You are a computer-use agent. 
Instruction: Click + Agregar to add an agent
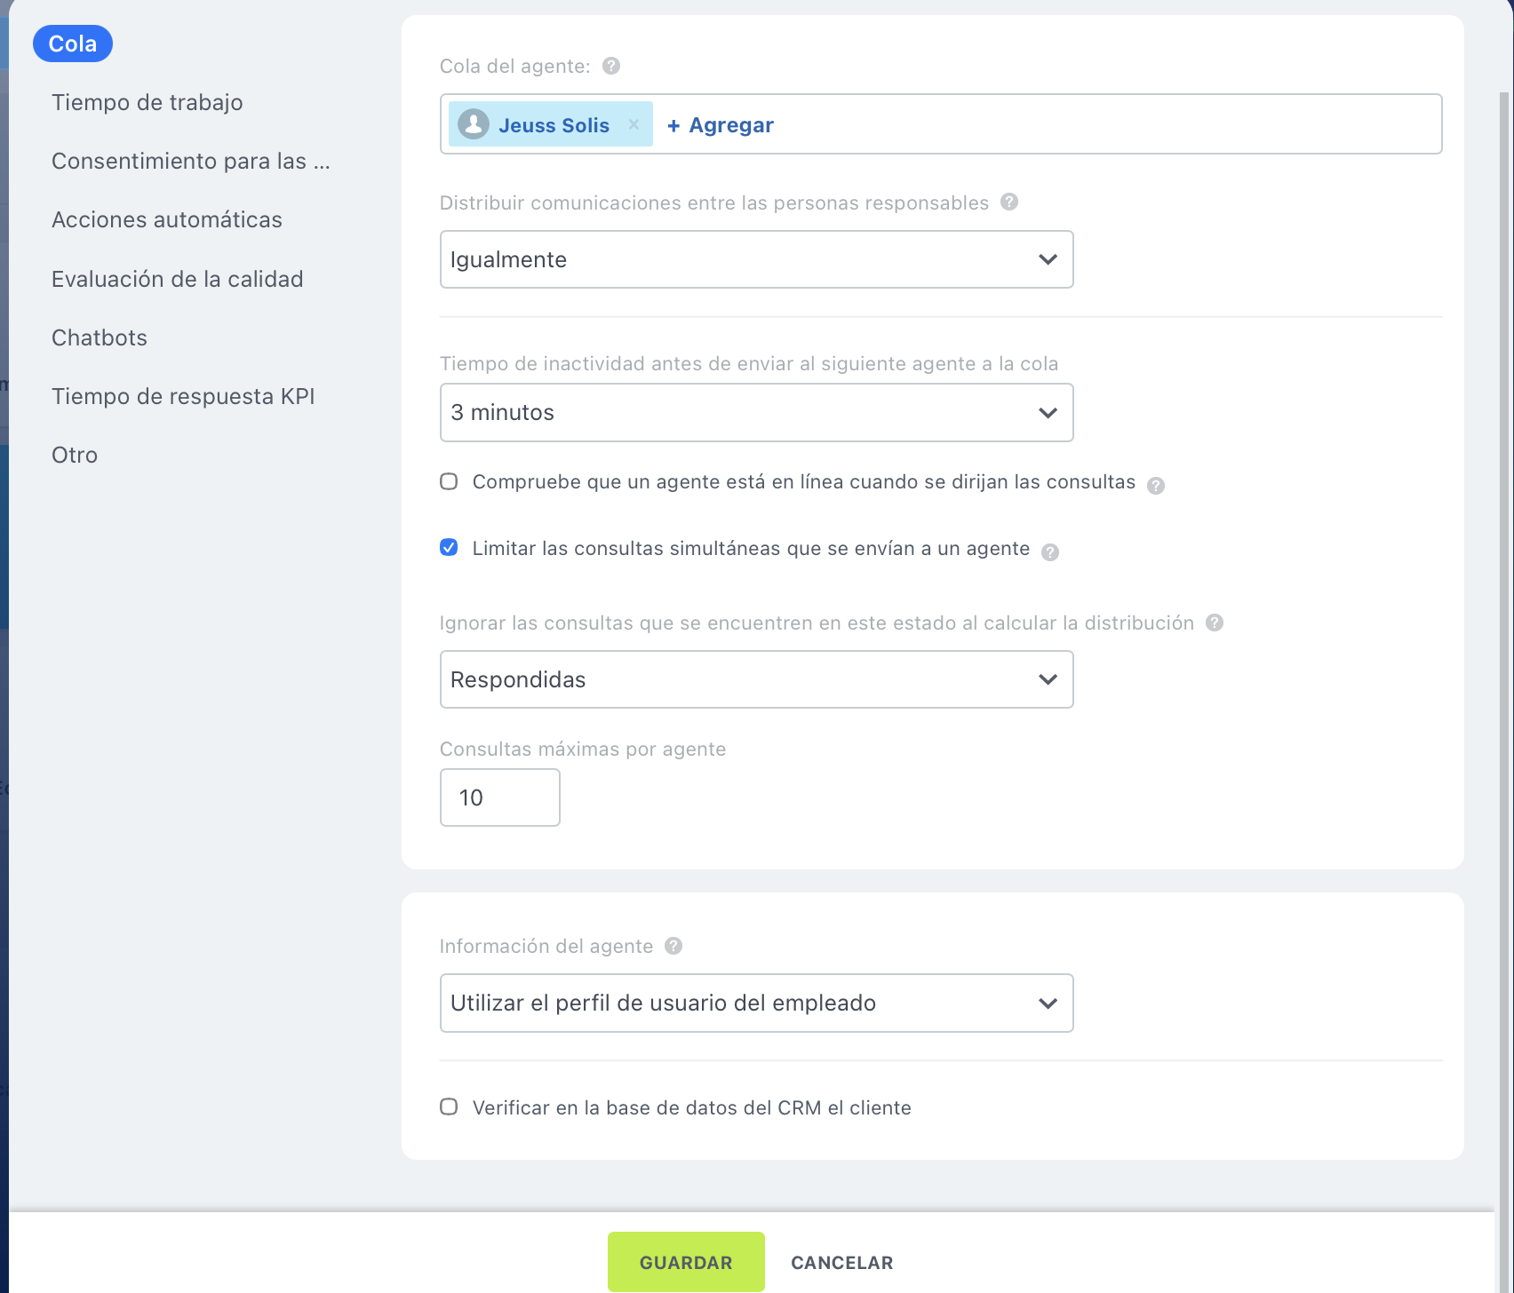(x=721, y=125)
